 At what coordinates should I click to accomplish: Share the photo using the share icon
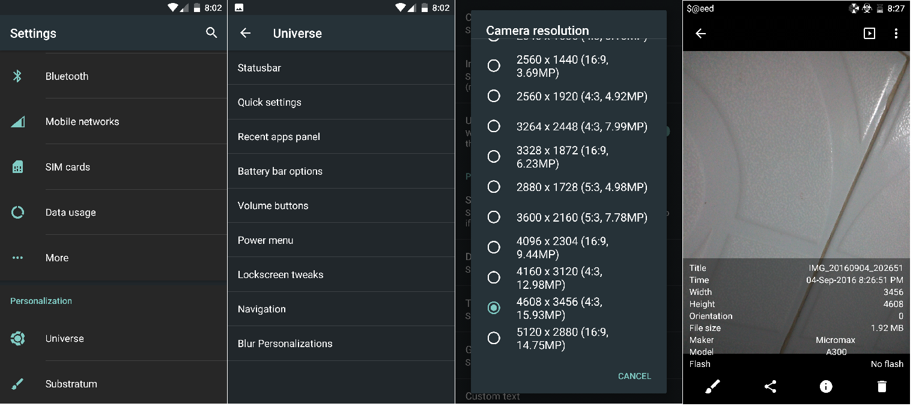tap(769, 386)
